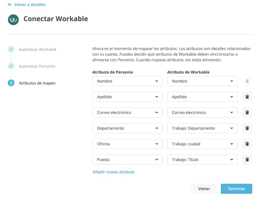Click the step 3 circle icon
This screenshot has height=198, width=260.
point(11,83)
